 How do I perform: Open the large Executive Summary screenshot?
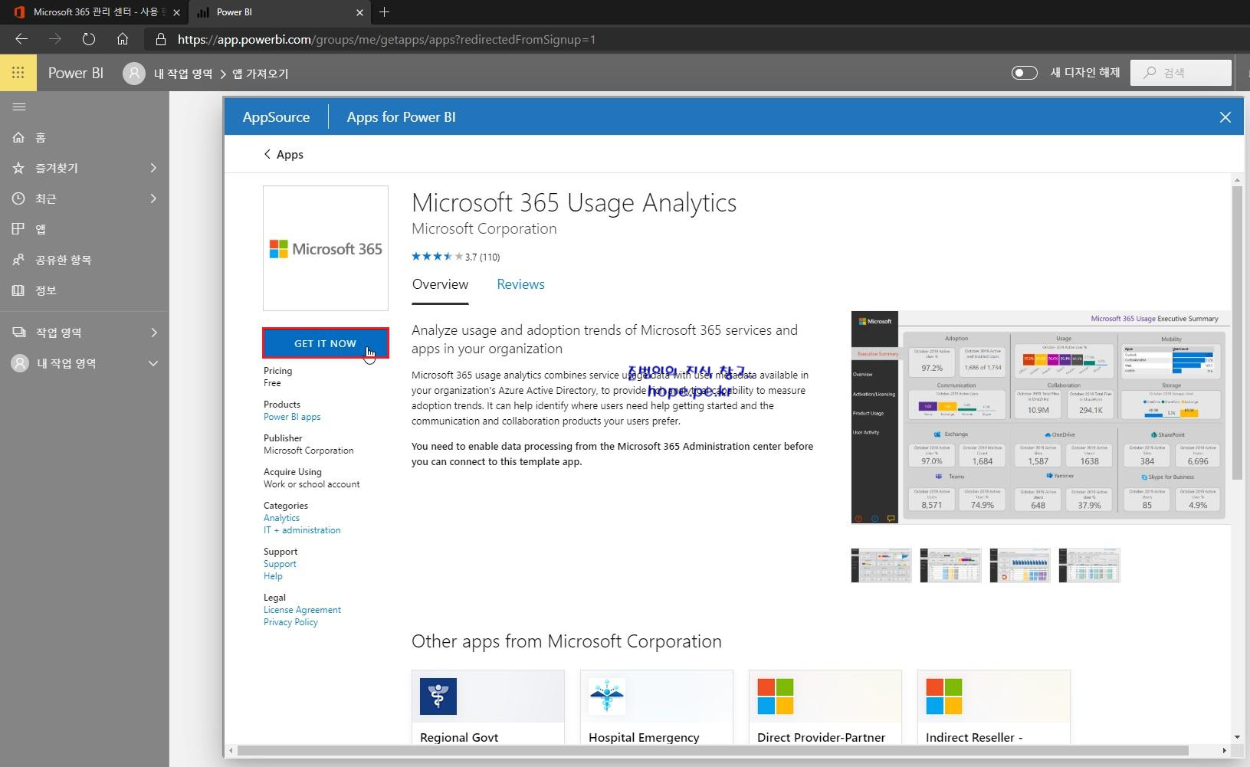click(1041, 418)
